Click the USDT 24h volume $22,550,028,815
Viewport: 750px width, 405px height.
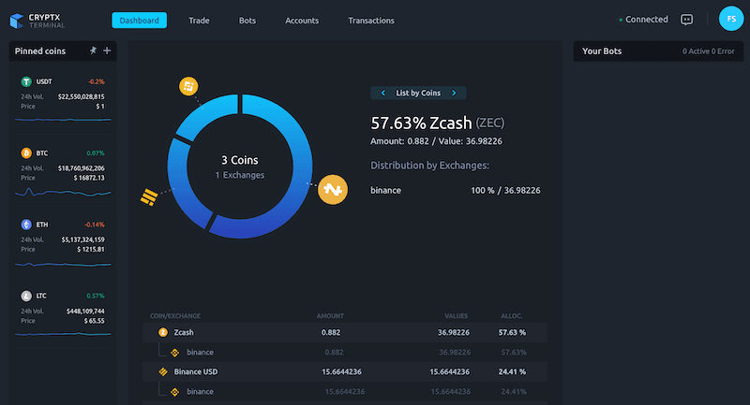81,96
